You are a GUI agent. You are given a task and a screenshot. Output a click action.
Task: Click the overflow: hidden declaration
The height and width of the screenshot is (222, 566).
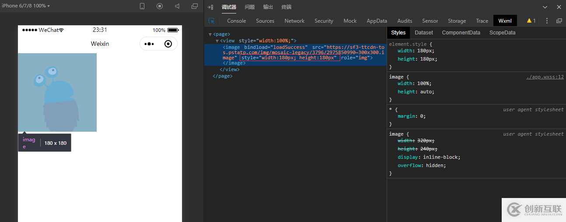point(422,165)
